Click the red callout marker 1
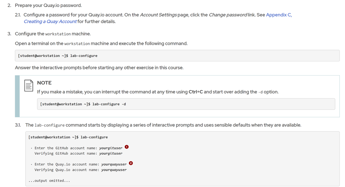345x187 pixels. 127,147
